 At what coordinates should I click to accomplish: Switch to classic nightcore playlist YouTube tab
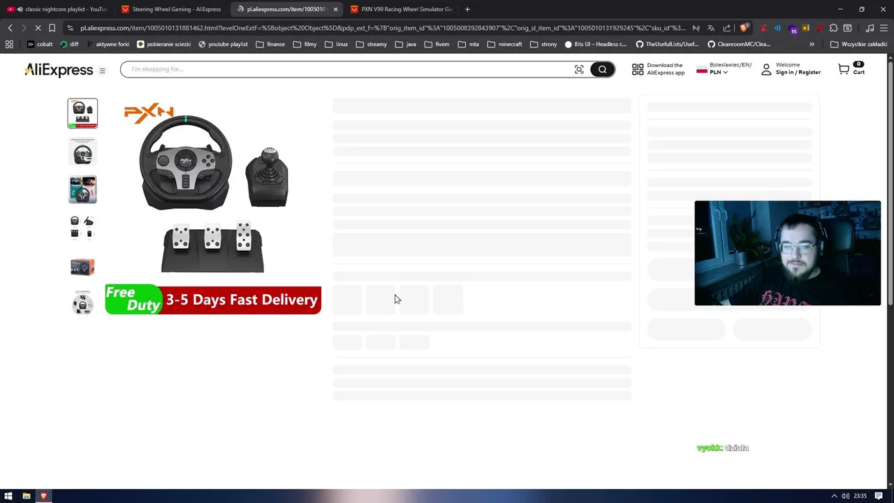click(57, 9)
